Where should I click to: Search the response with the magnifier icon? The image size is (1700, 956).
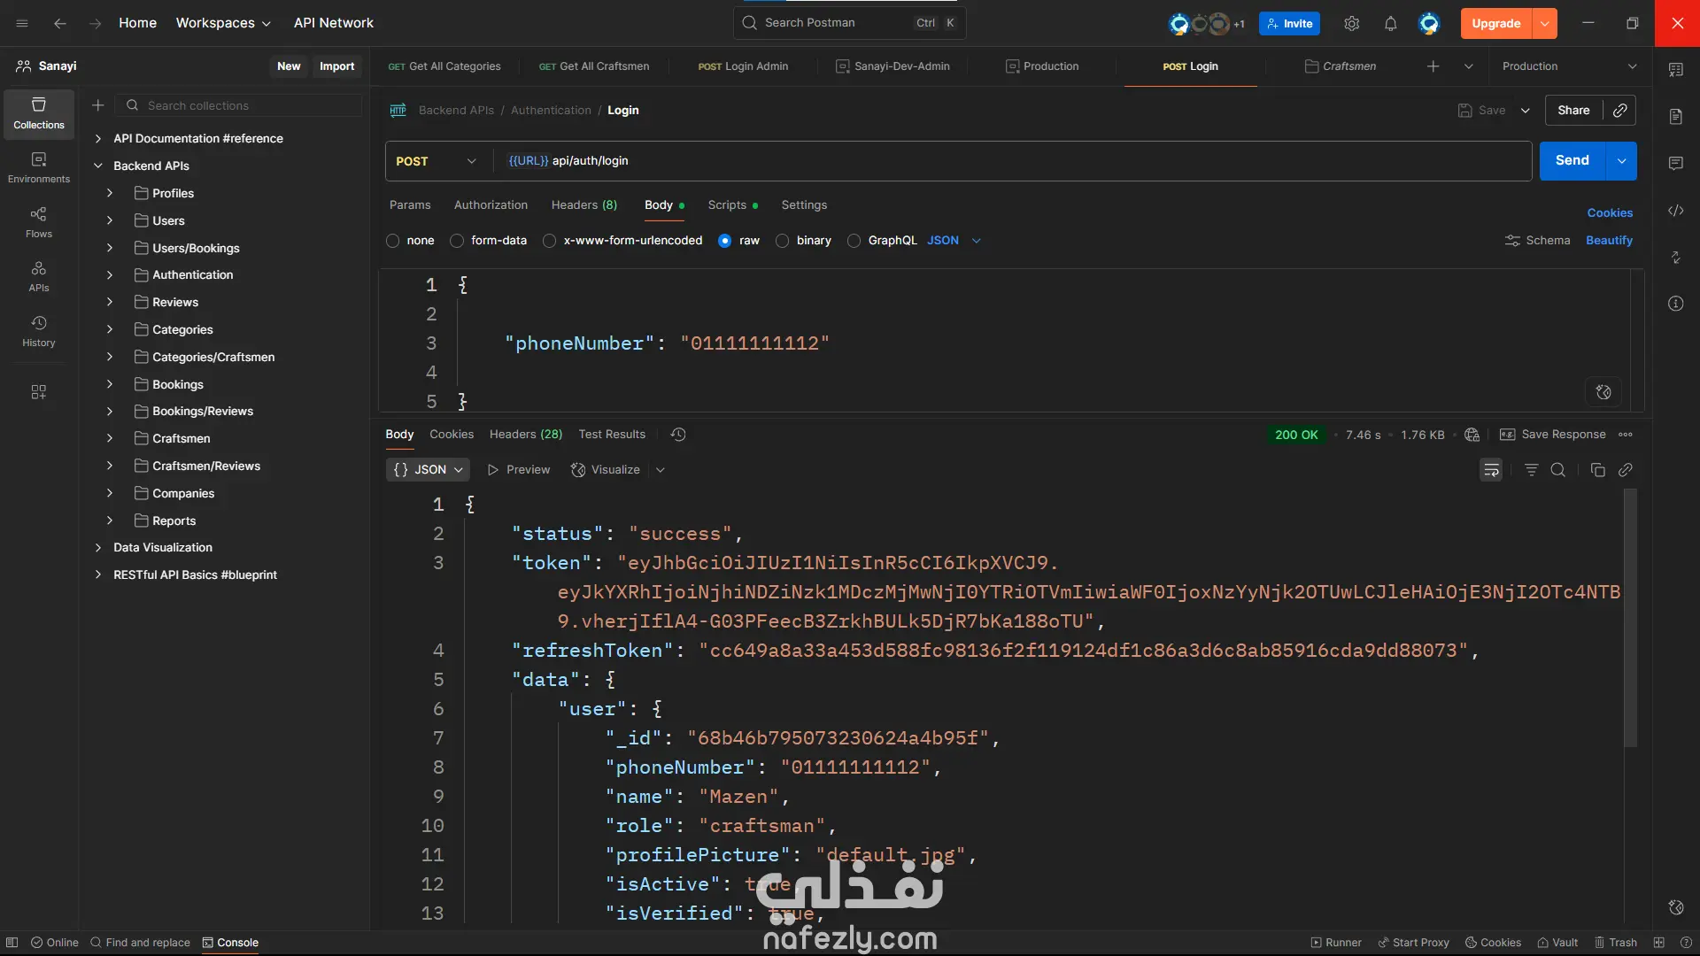(1557, 470)
